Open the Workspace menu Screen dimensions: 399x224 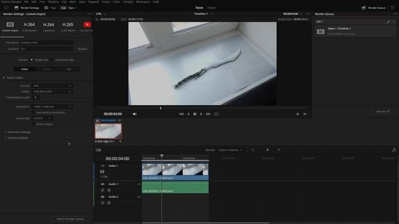pos(143,1)
